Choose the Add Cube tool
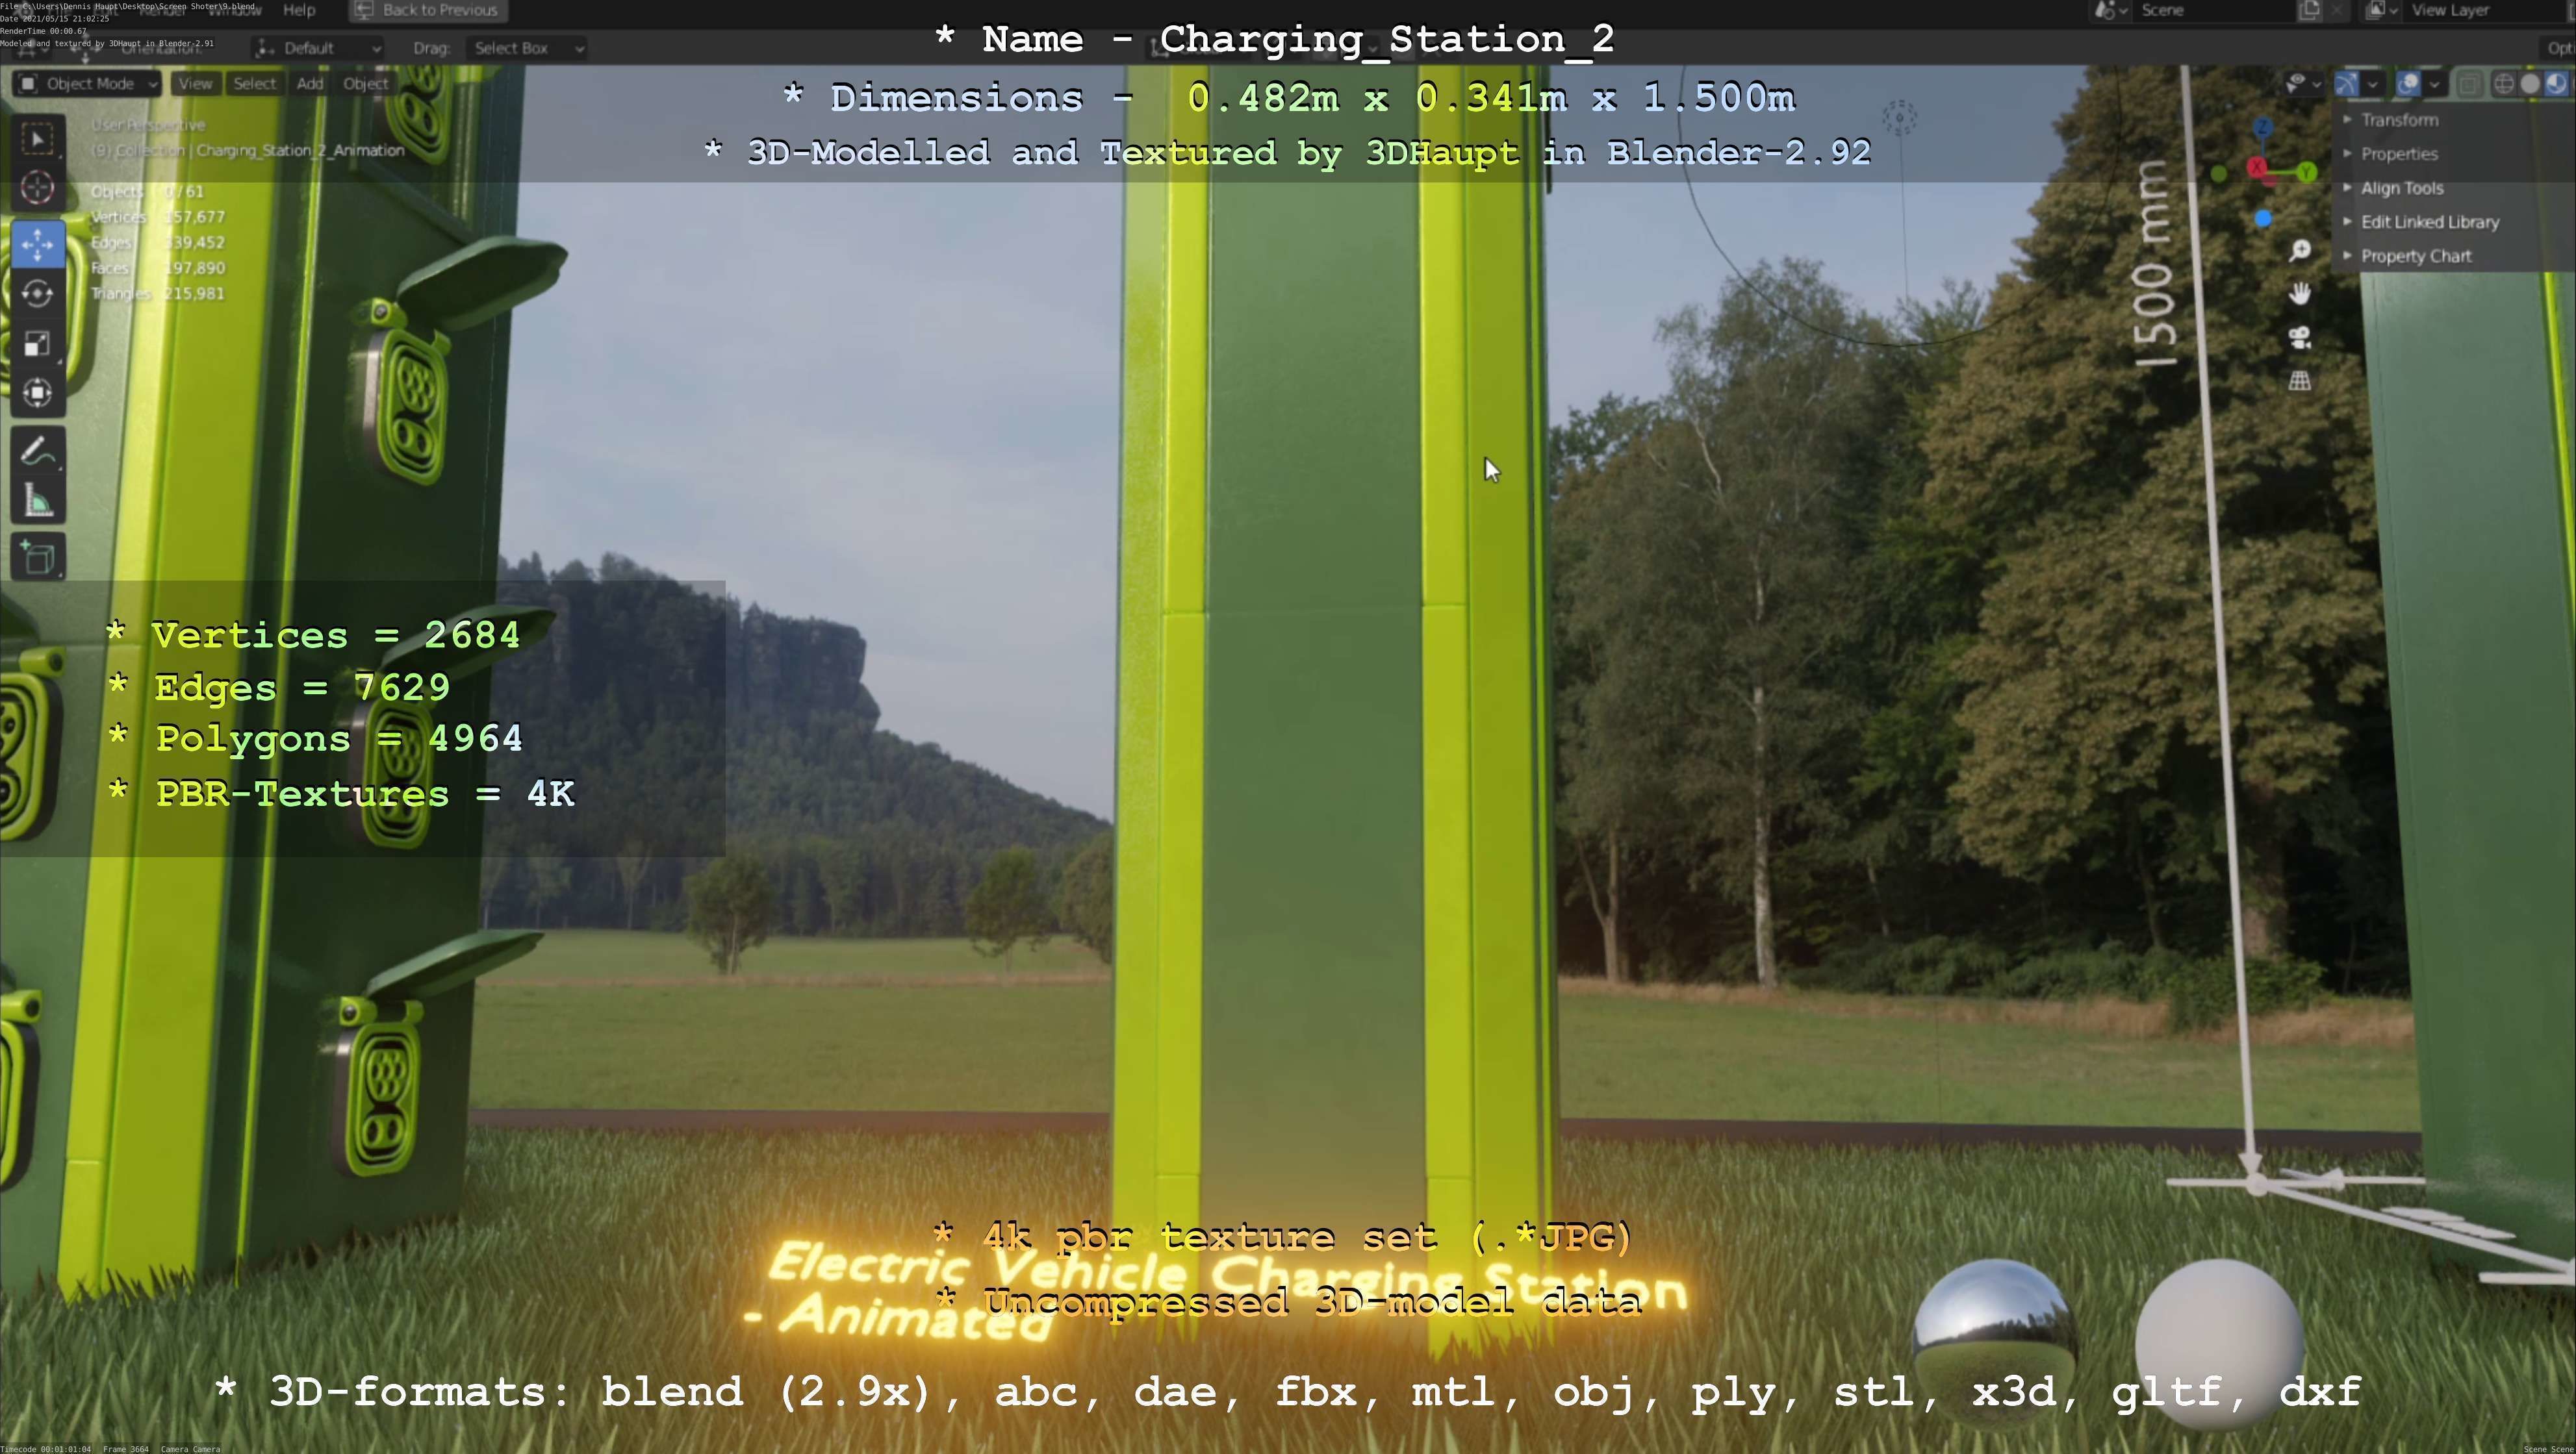This screenshot has height=1454, width=2576. point(38,558)
